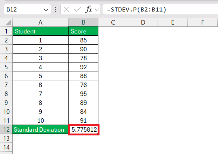Click the Score header cell
Viewport: 218px width, 154px height.
pos(83,31)
